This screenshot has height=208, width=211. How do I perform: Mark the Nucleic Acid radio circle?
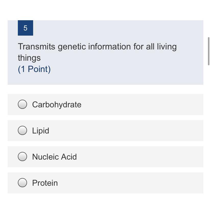tap(22, 157)
